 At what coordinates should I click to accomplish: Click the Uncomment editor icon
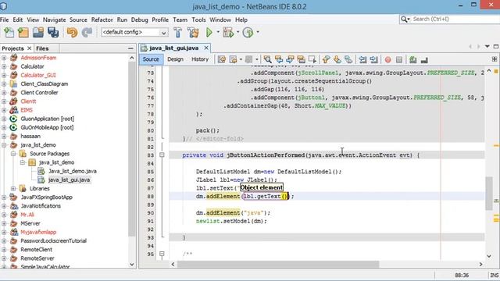point(424,59)
